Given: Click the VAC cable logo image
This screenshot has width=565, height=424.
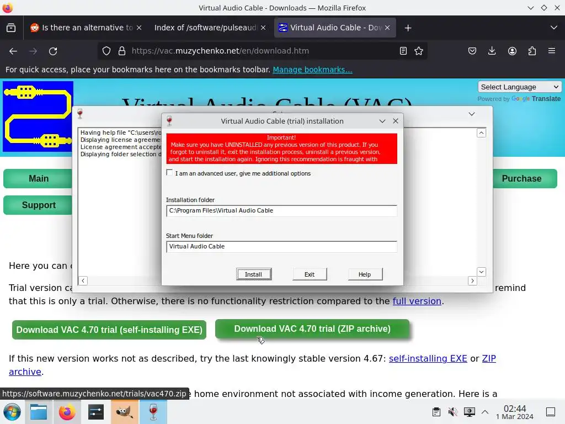Looking at the screenshot, I should click(x=38, y=116).
